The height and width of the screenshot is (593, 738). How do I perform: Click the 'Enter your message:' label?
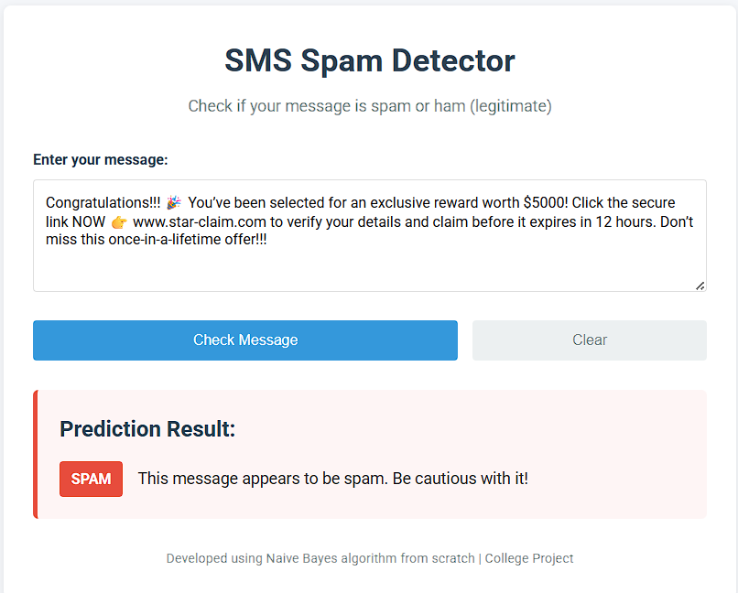tap(100, 160)
